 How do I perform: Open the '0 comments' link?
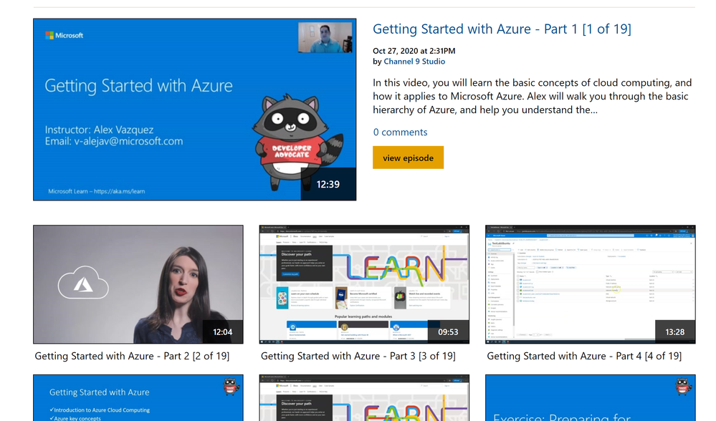point(400,132)
